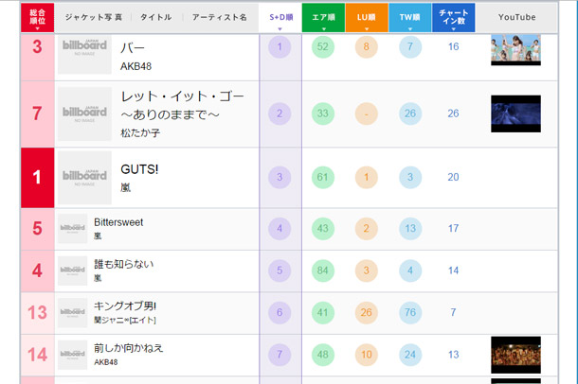
Task: Open the GUTS! song title
Action: pos(141,169)
